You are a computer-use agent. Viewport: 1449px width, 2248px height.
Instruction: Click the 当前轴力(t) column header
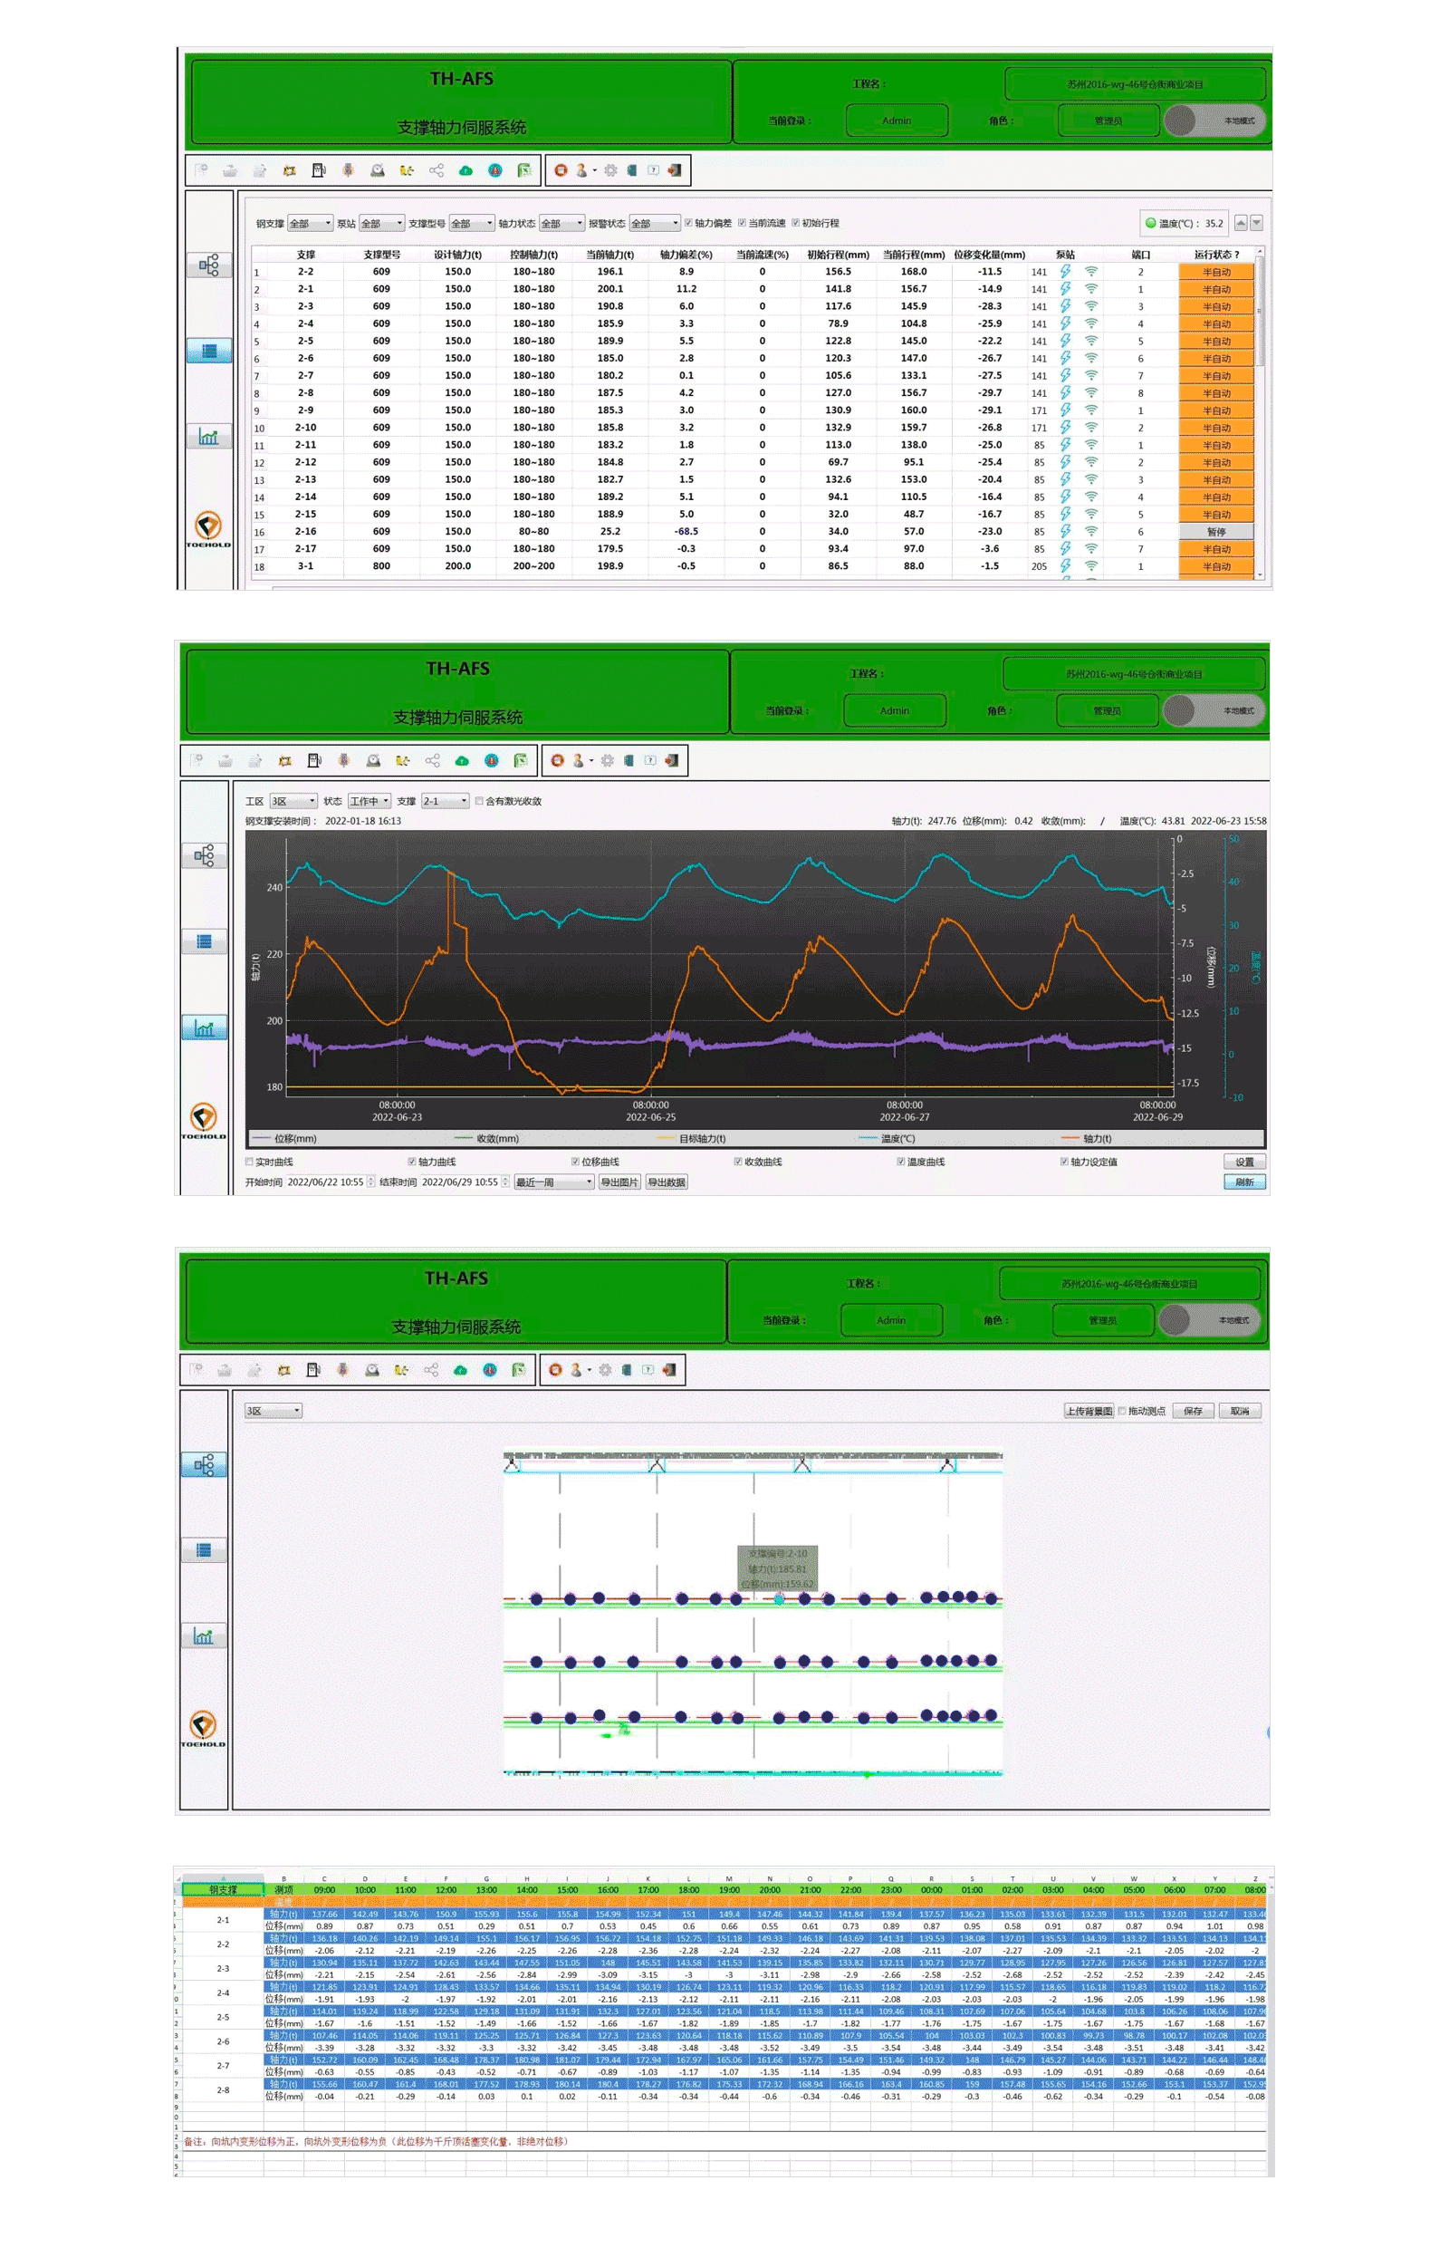(x=609, y=255)
